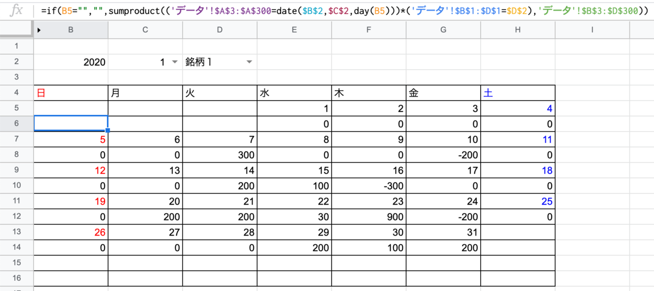Select row 6 header
The height and width of the screenshot is (291, 654).
tap(16, 123)
